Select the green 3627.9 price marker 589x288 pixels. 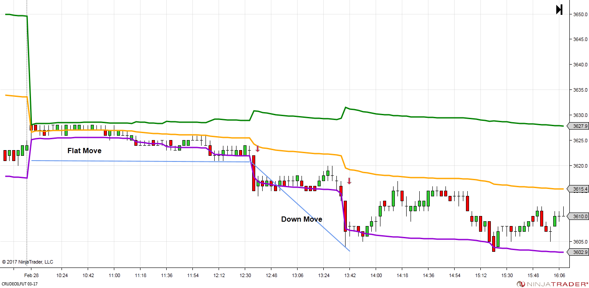click(577, 126)
